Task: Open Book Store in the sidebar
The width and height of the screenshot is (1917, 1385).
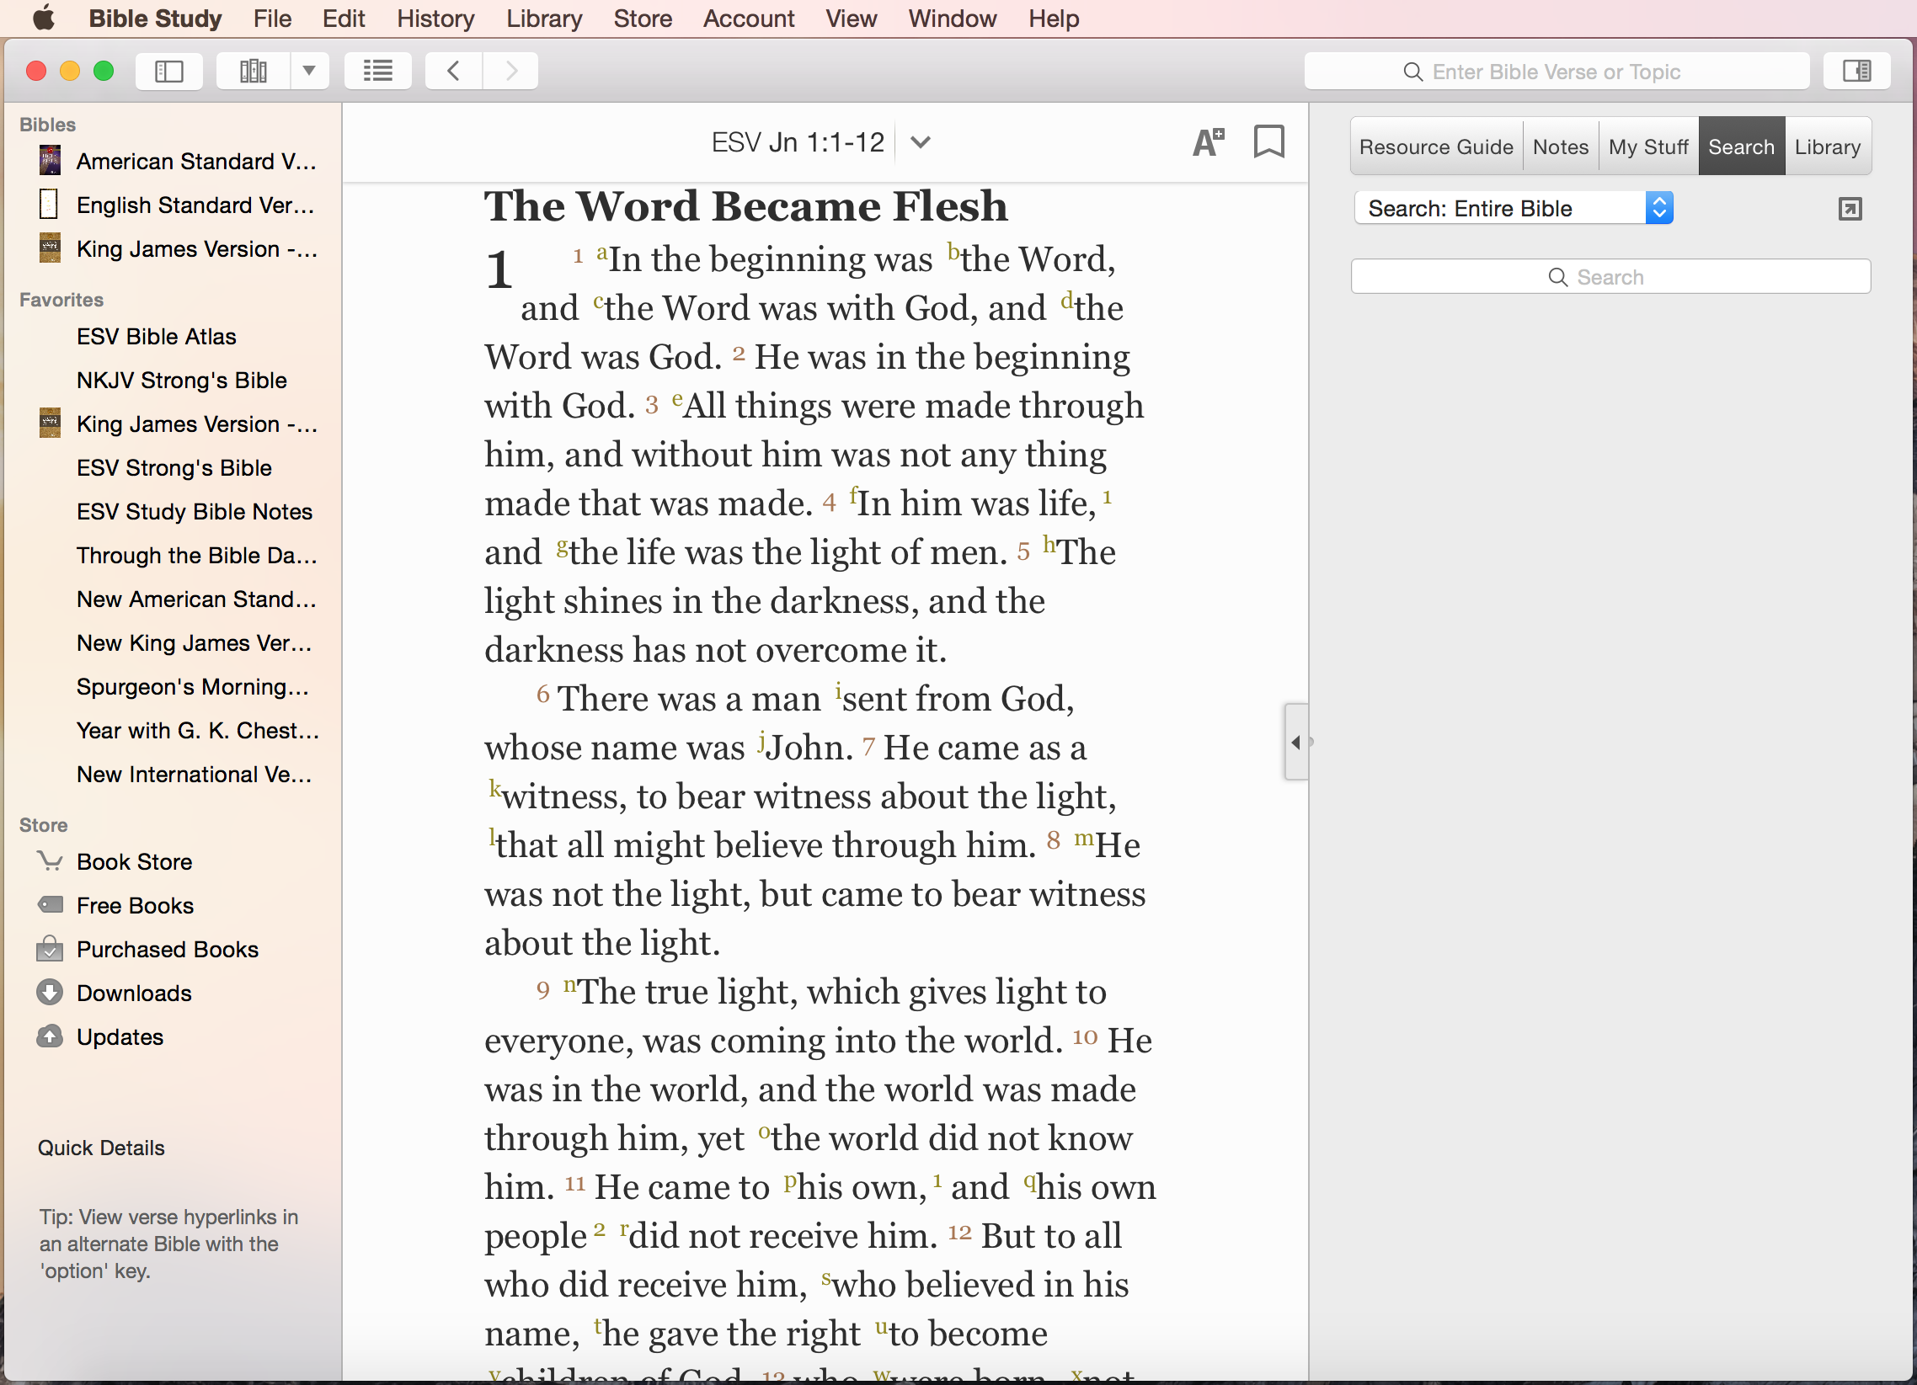Action: [x=135, y=862]
